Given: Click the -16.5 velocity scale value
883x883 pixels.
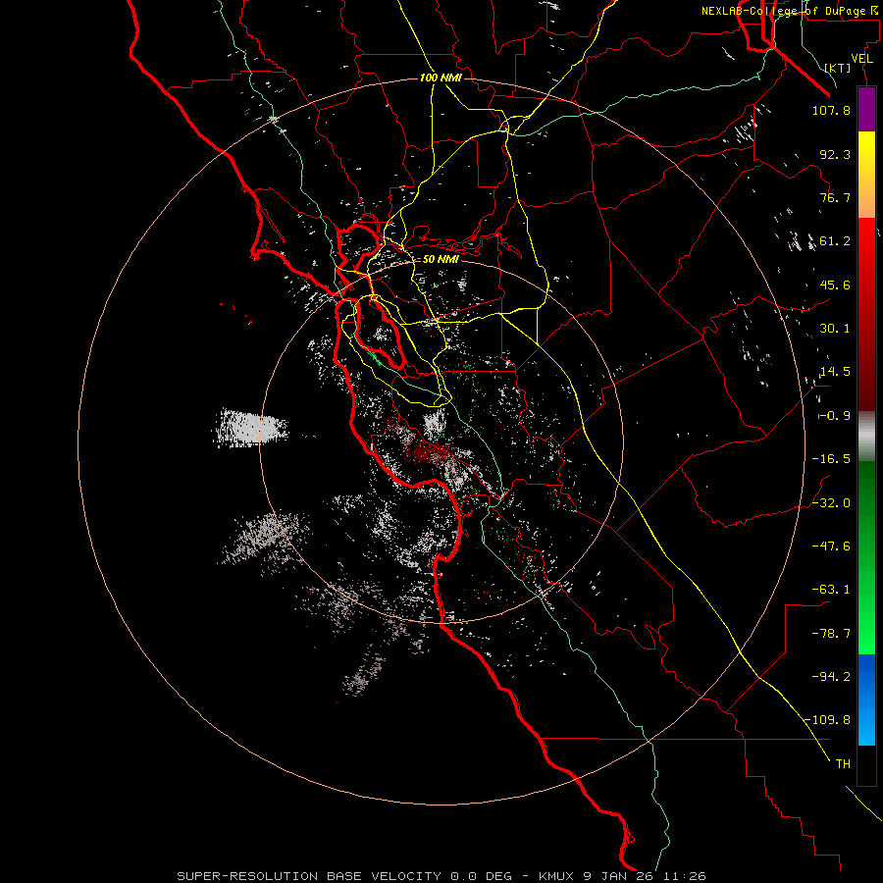Looking at the screenshot, I should [x=831, y=459].
